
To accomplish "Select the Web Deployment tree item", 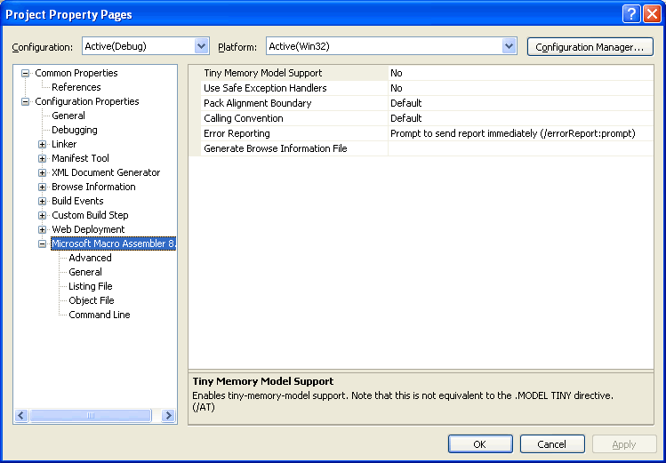I will coord(88,229).
